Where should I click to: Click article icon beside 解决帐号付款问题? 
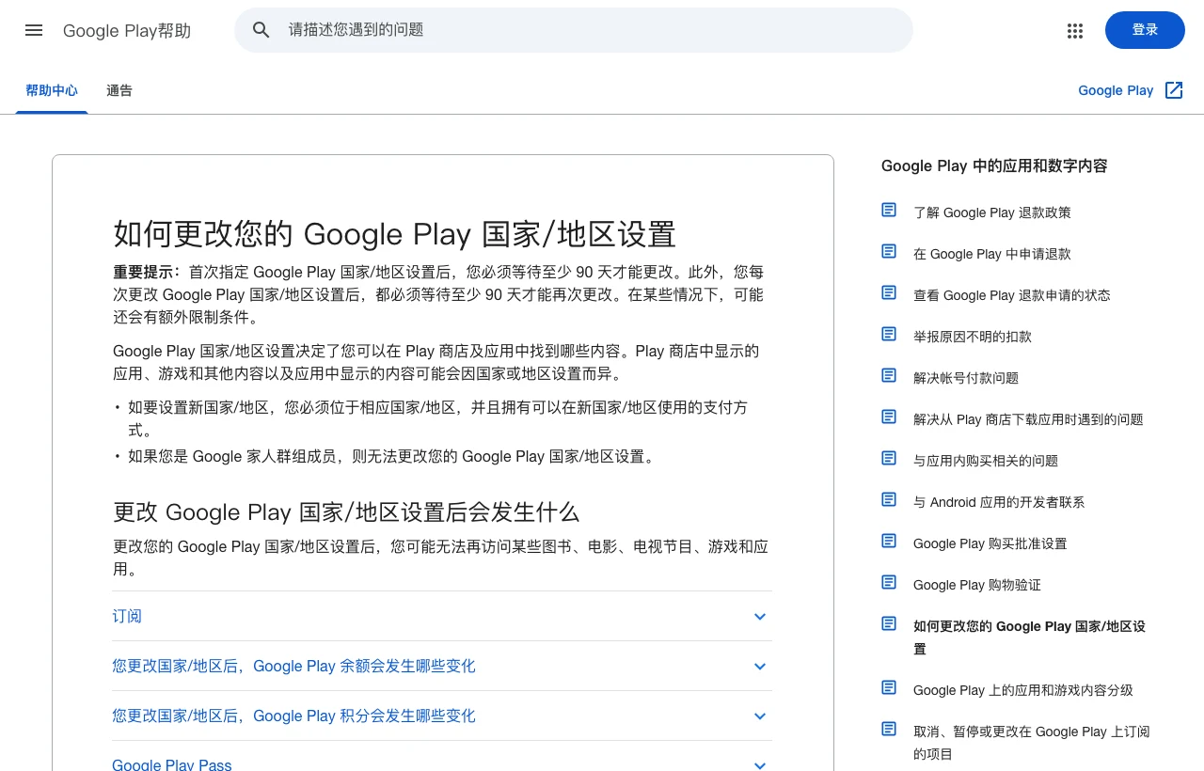point(889,375)
